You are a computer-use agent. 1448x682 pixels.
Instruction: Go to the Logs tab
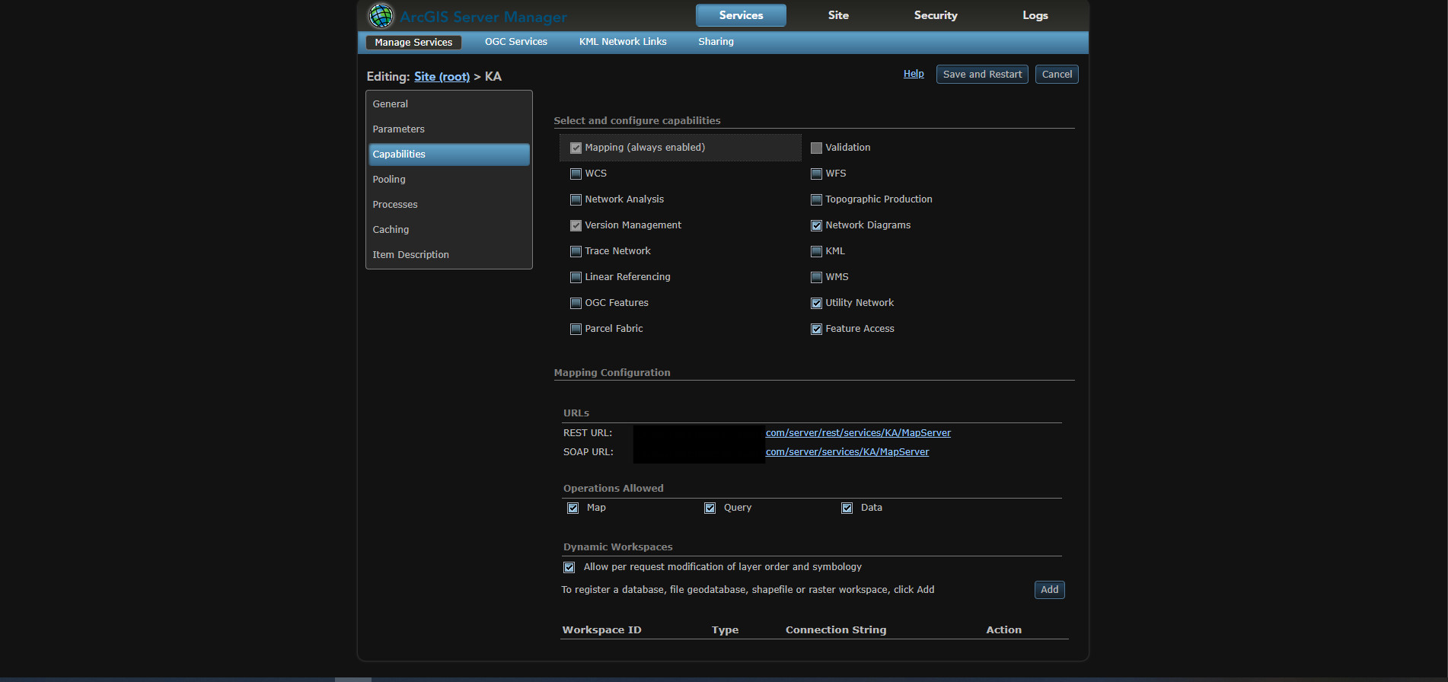[1035, 15]
